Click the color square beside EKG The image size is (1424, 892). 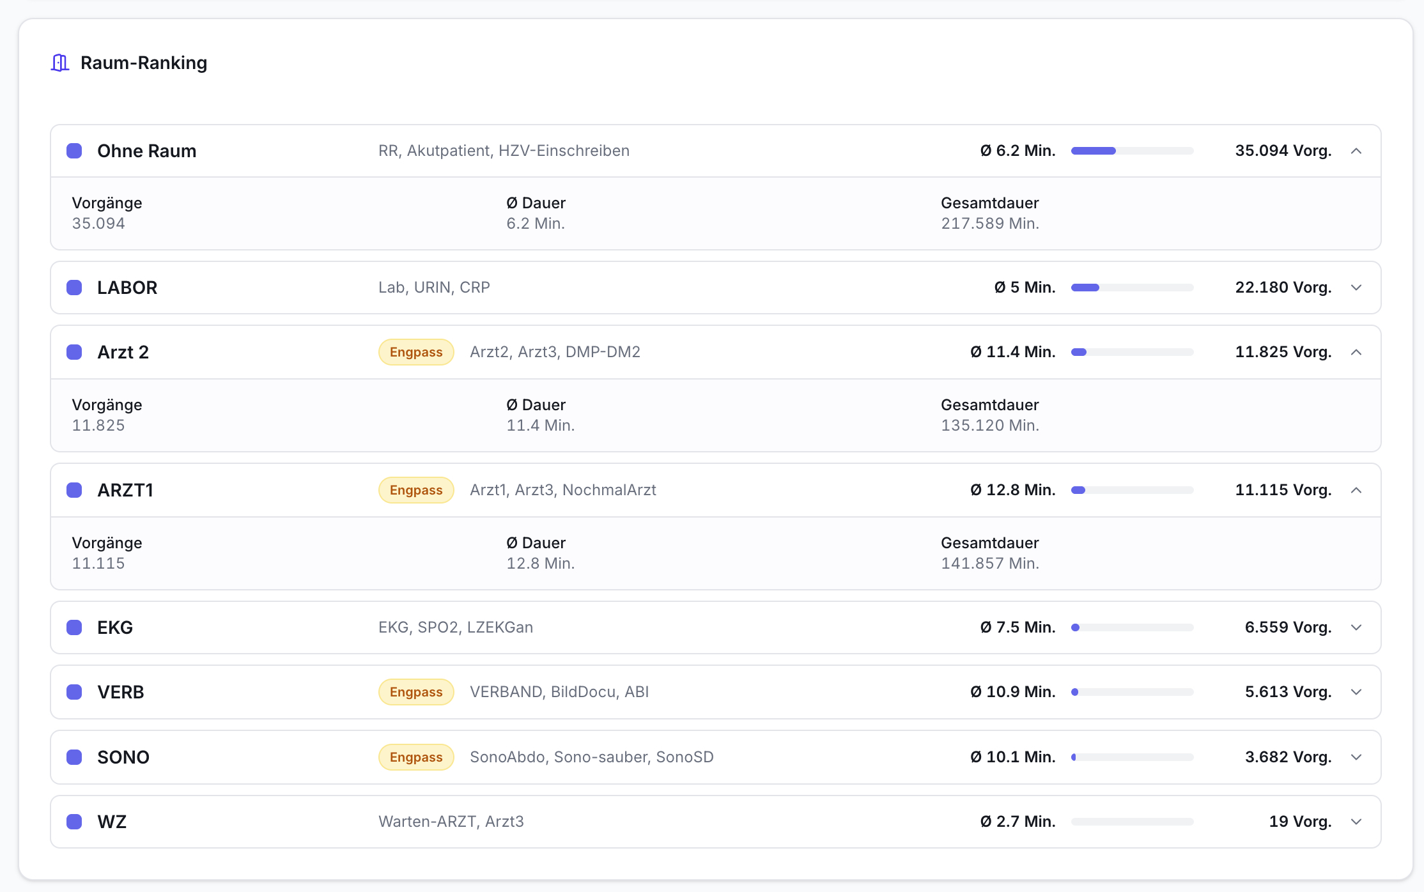tap(74, 627)
